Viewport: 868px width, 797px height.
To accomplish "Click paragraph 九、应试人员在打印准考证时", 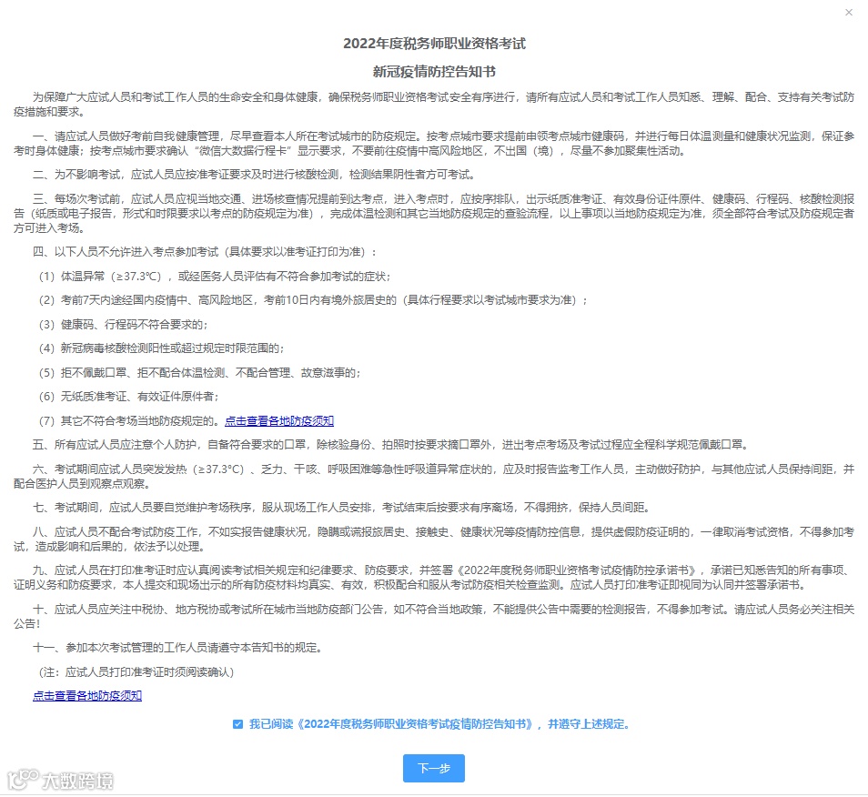I will tap(434, 577).
